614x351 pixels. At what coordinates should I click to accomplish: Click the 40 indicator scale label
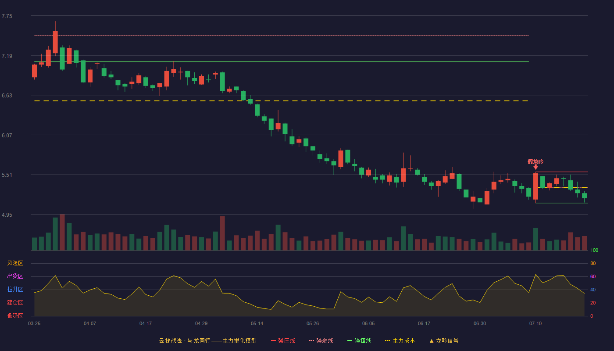(x=593, y=290)
